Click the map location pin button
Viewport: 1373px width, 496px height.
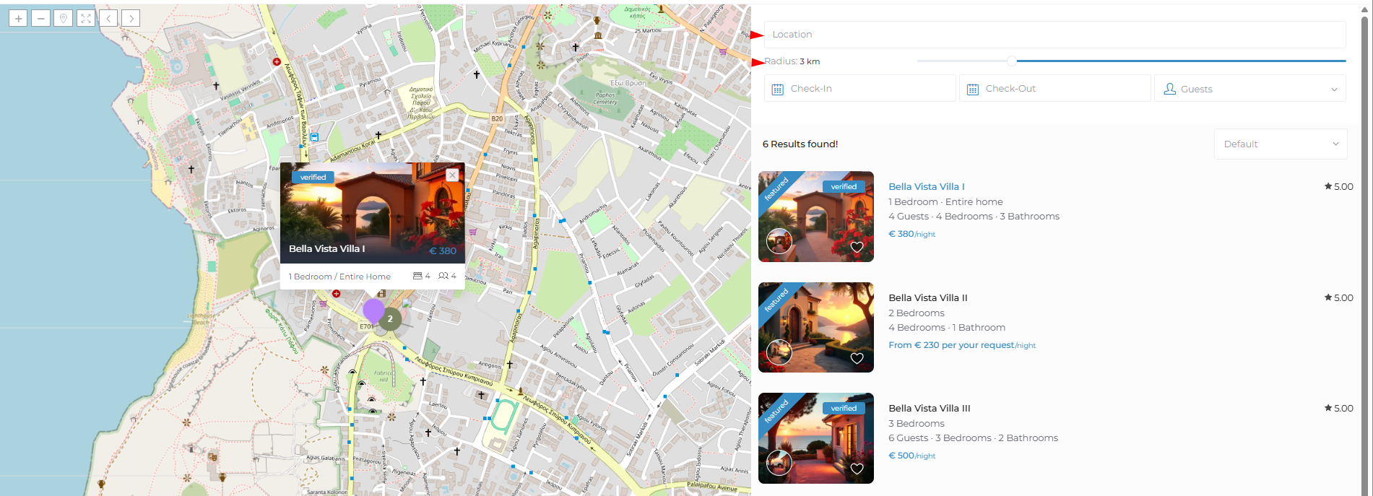point(64,19)
